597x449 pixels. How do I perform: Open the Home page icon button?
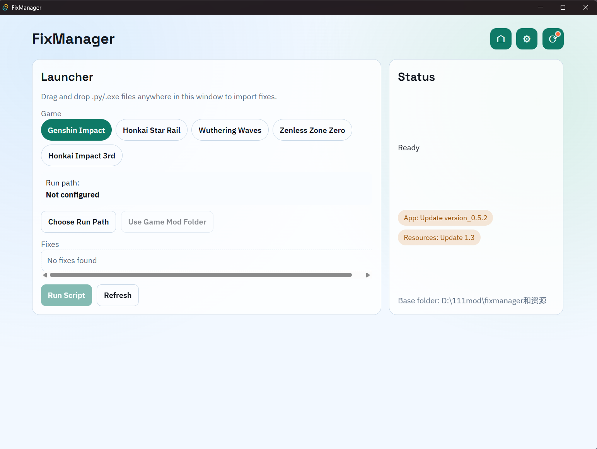501,39
